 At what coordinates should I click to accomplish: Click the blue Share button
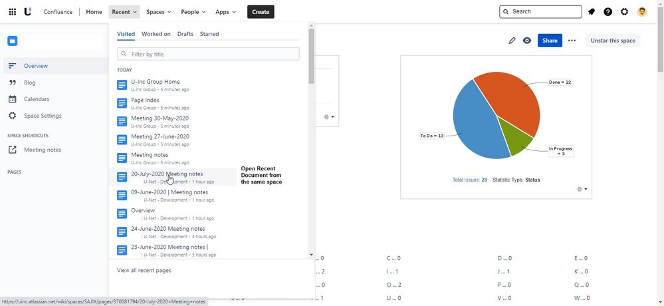[x=550, y=41]
